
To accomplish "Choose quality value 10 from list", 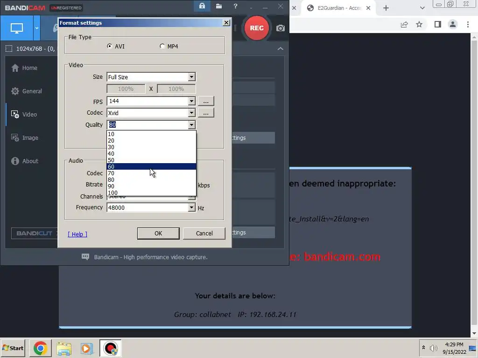I will (x=151, y=134).
